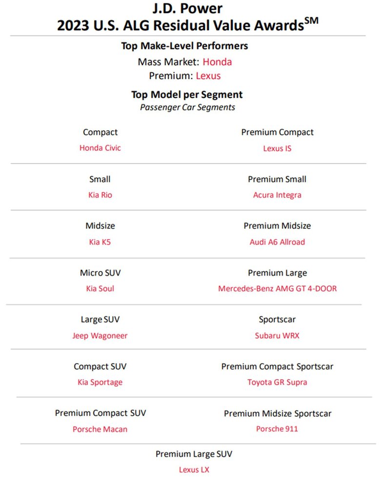This screenshot has width=380, height=488.
Task: Open the Kia Sportage link
Action: 100,382
